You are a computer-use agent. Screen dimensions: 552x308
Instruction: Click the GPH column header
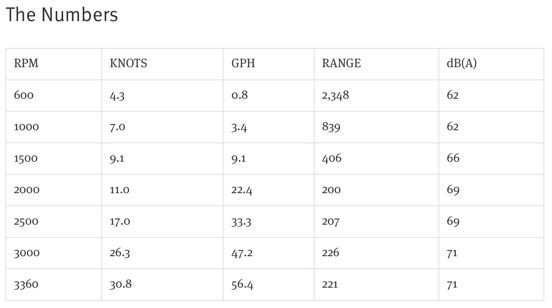point(269,64)
